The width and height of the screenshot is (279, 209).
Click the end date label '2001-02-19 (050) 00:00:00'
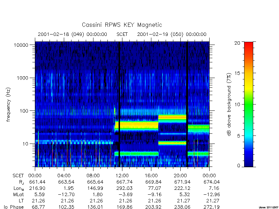coord(172,34)
